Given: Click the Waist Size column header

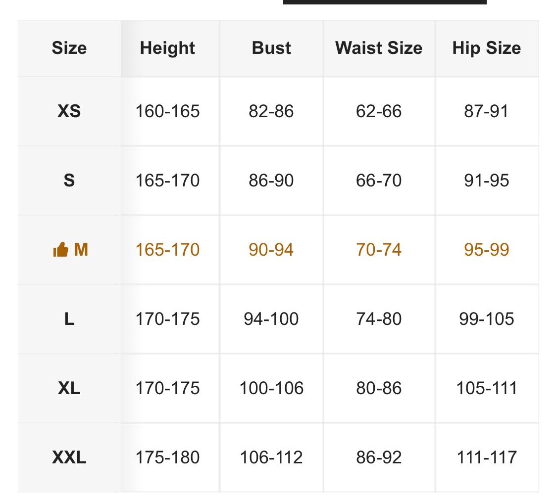Looking at the screenshot, I should point(379,48).
